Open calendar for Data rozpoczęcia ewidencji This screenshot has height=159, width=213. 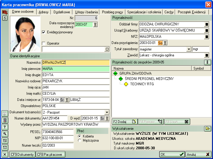click(x=95, y=24)
